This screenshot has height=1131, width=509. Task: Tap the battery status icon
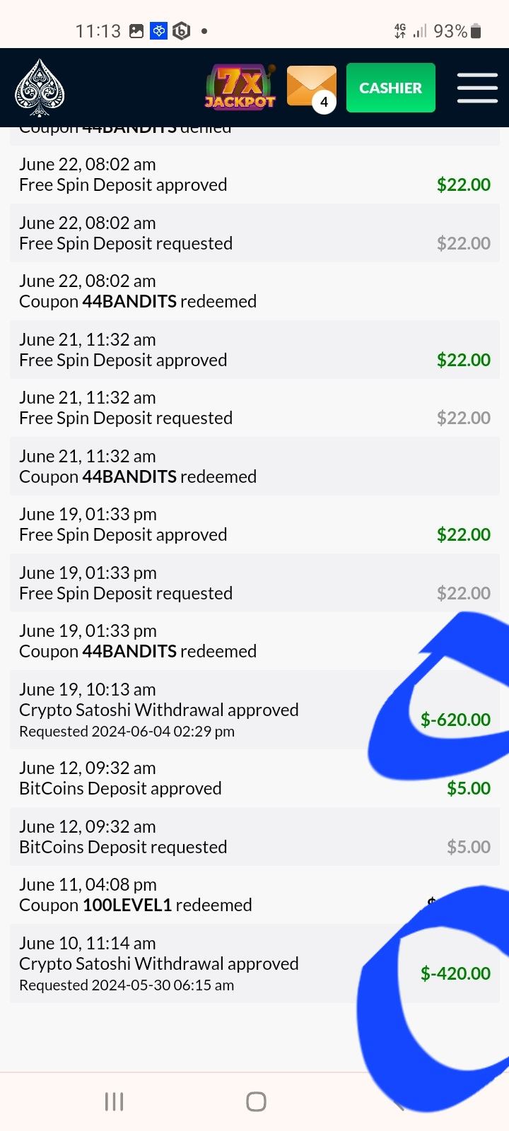476,31
